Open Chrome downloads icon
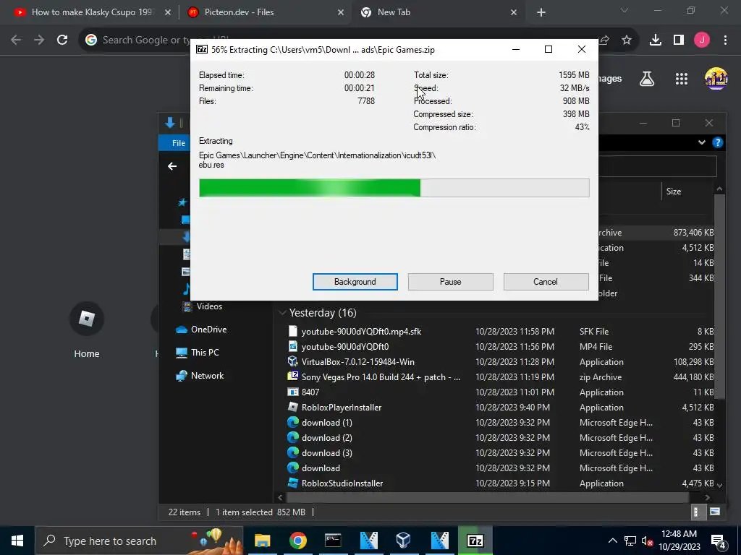This screenshot has width=741, height=555. [656, 40]
